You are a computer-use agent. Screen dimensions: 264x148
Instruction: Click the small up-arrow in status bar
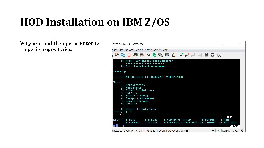(x=213, y=130)
